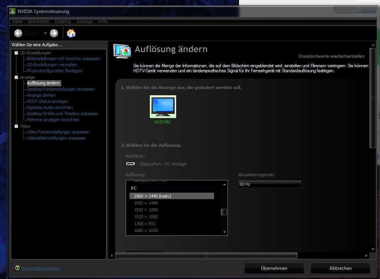The image size is (380, 279).
Task: Select resolution 1680 × 1050
Action: (x=146, y=230)
